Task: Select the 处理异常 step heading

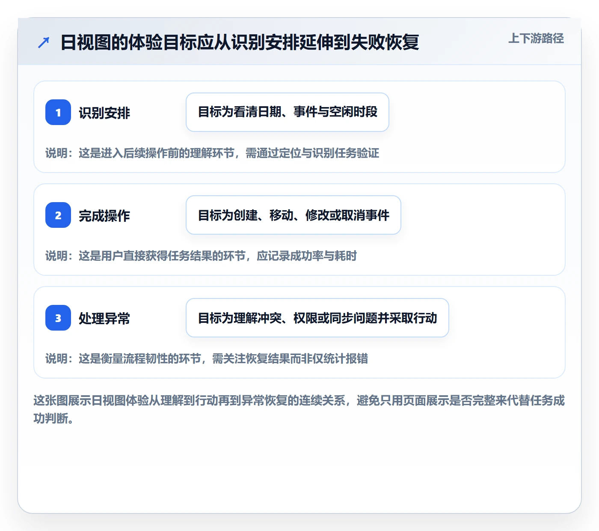Action: [104, 318]
